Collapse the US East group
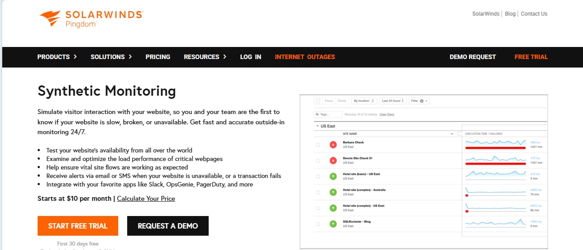This screenshot has width=583, height=250. pos(317,126)
